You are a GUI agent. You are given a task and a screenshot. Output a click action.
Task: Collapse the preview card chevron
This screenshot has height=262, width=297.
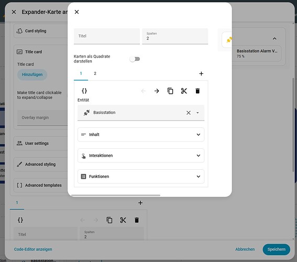[274, 39]
